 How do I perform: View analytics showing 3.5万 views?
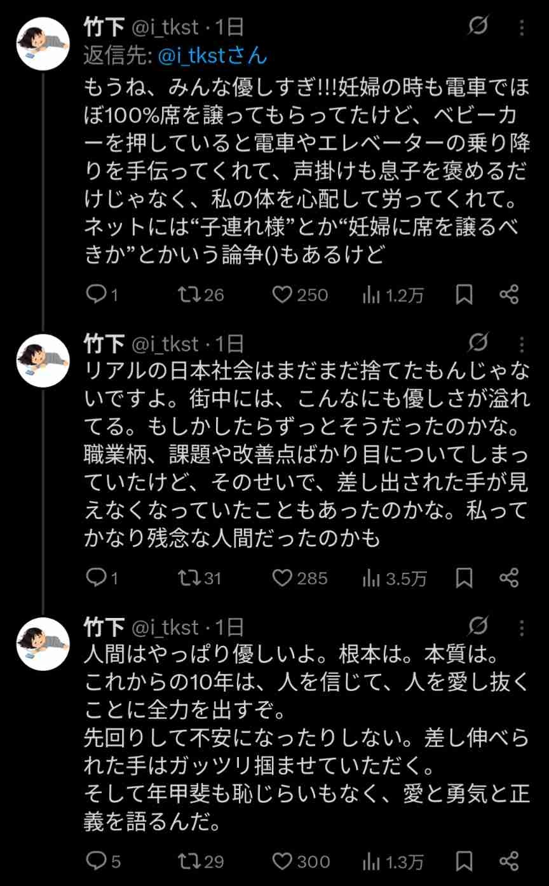click(x=370, y=578)
